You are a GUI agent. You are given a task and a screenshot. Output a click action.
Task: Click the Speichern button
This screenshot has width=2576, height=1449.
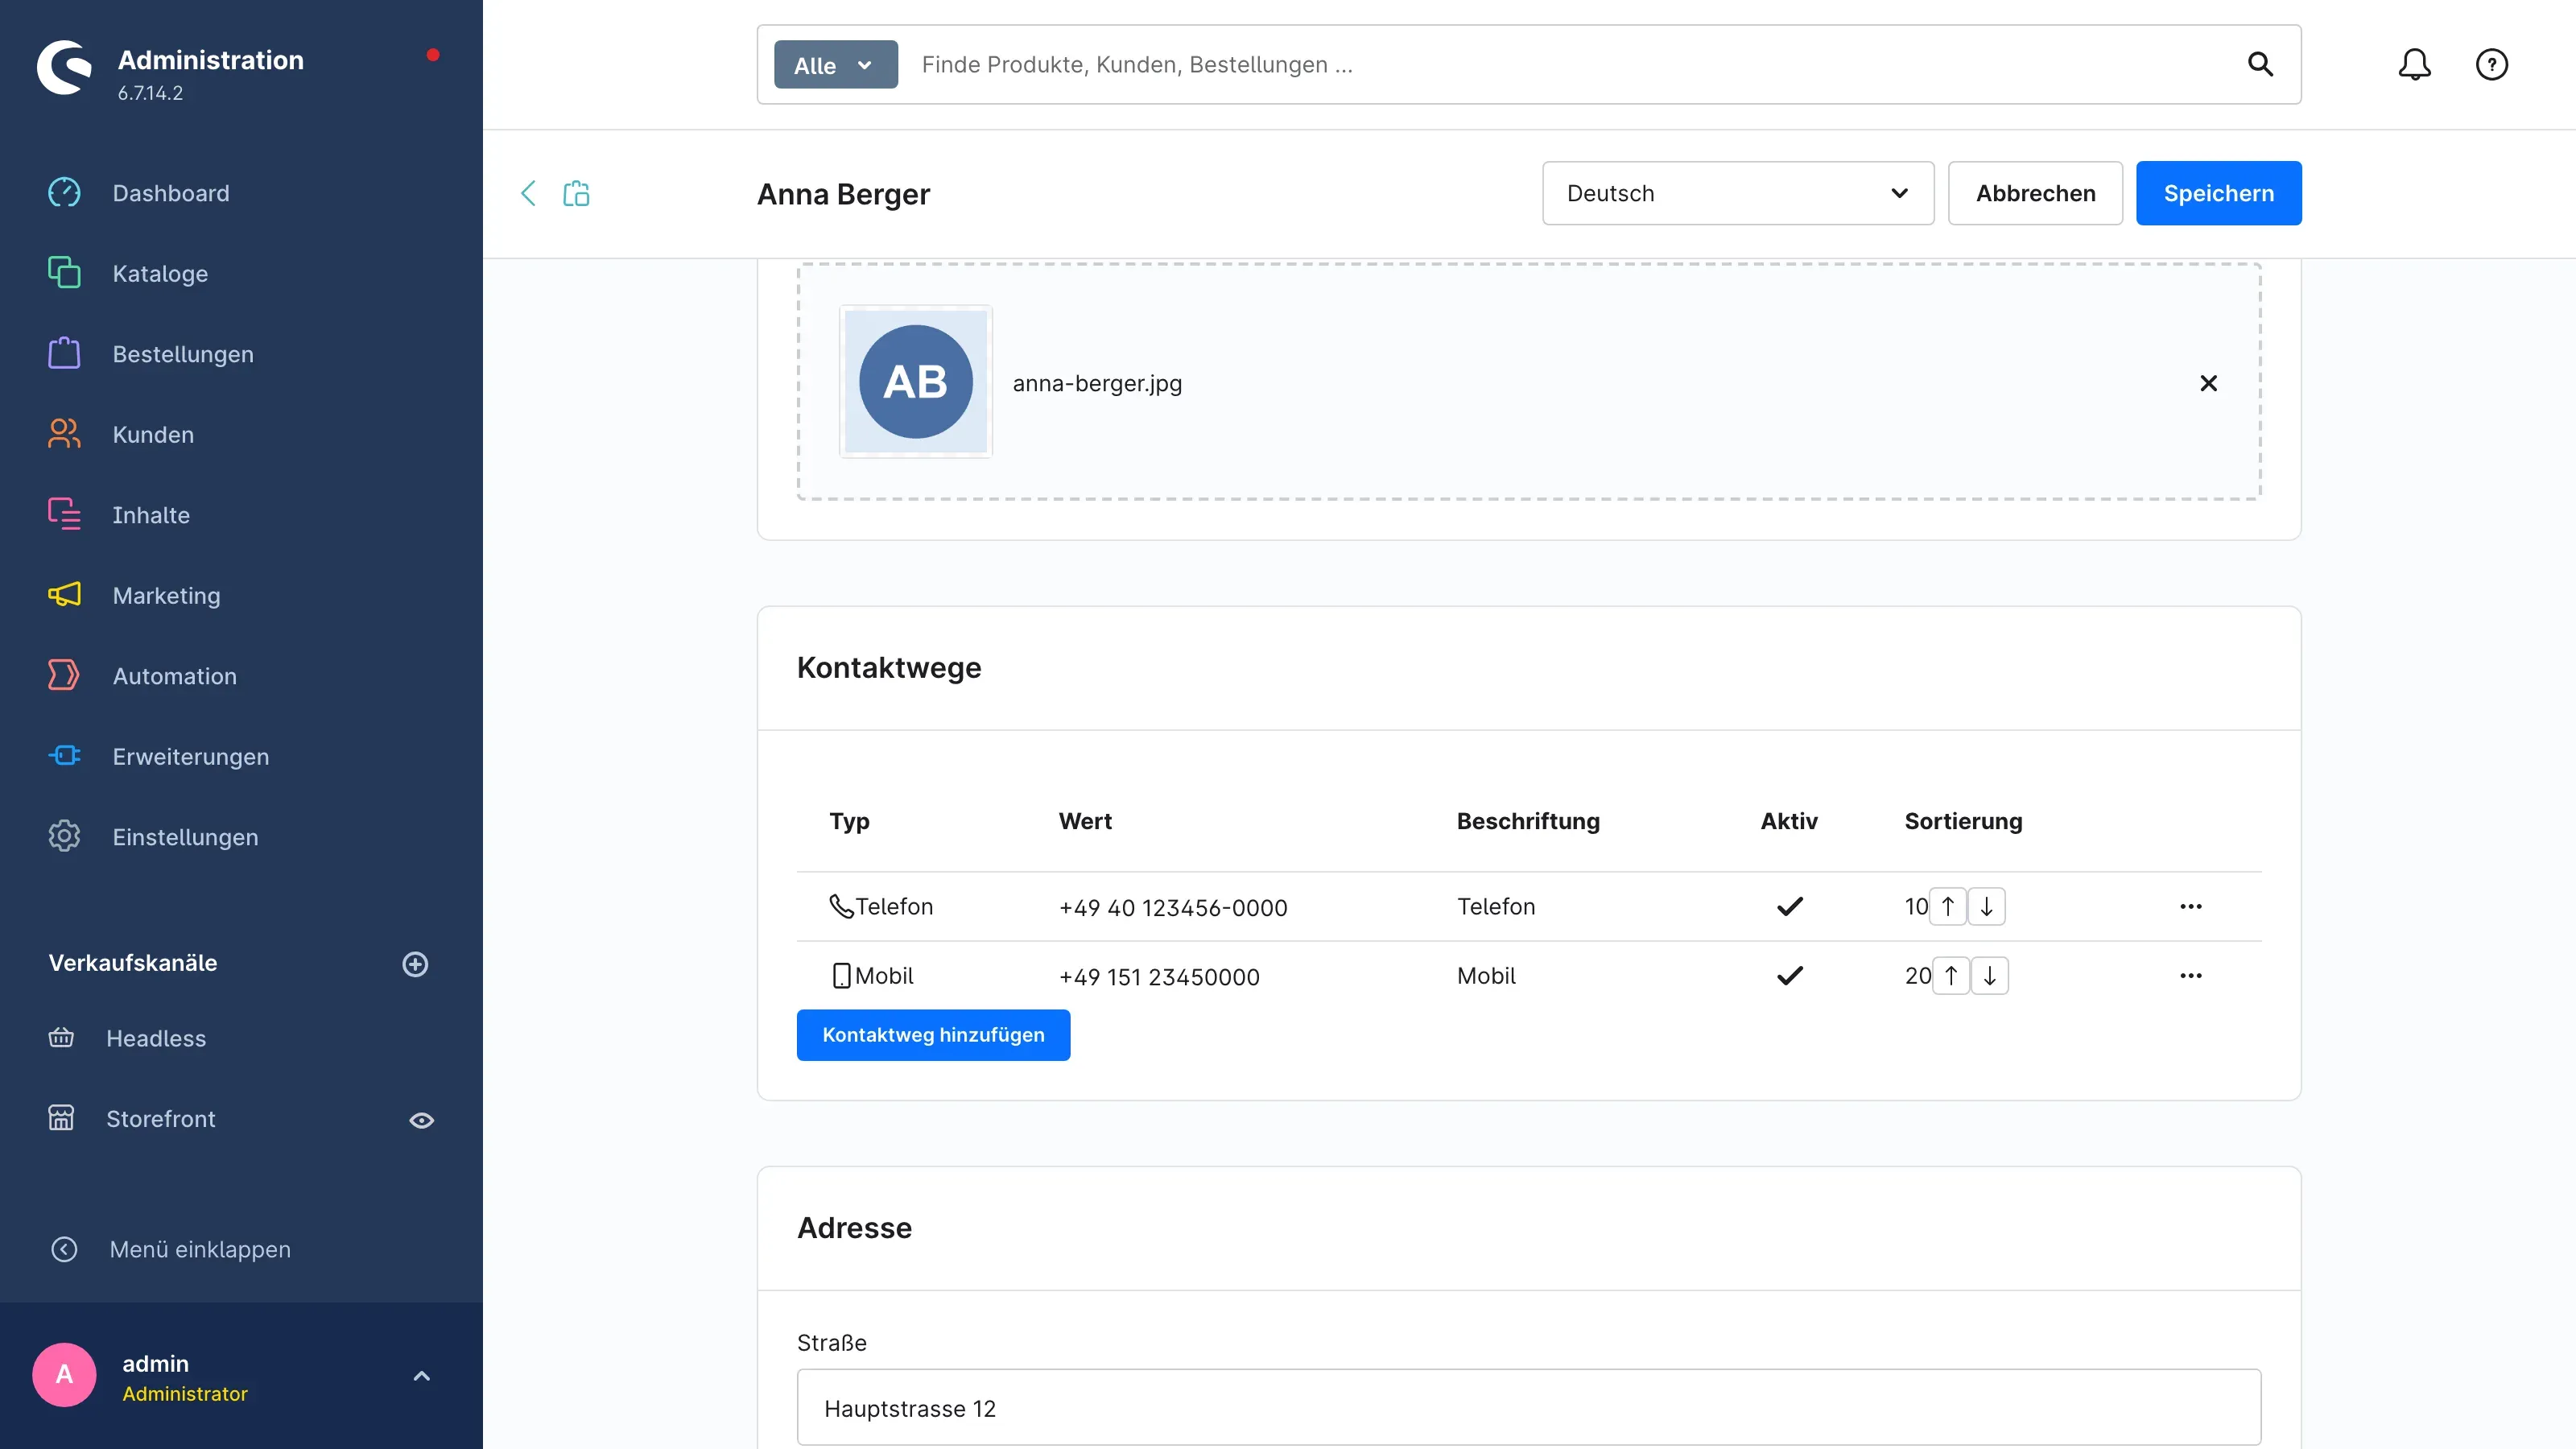click(x=2218, y=193)
